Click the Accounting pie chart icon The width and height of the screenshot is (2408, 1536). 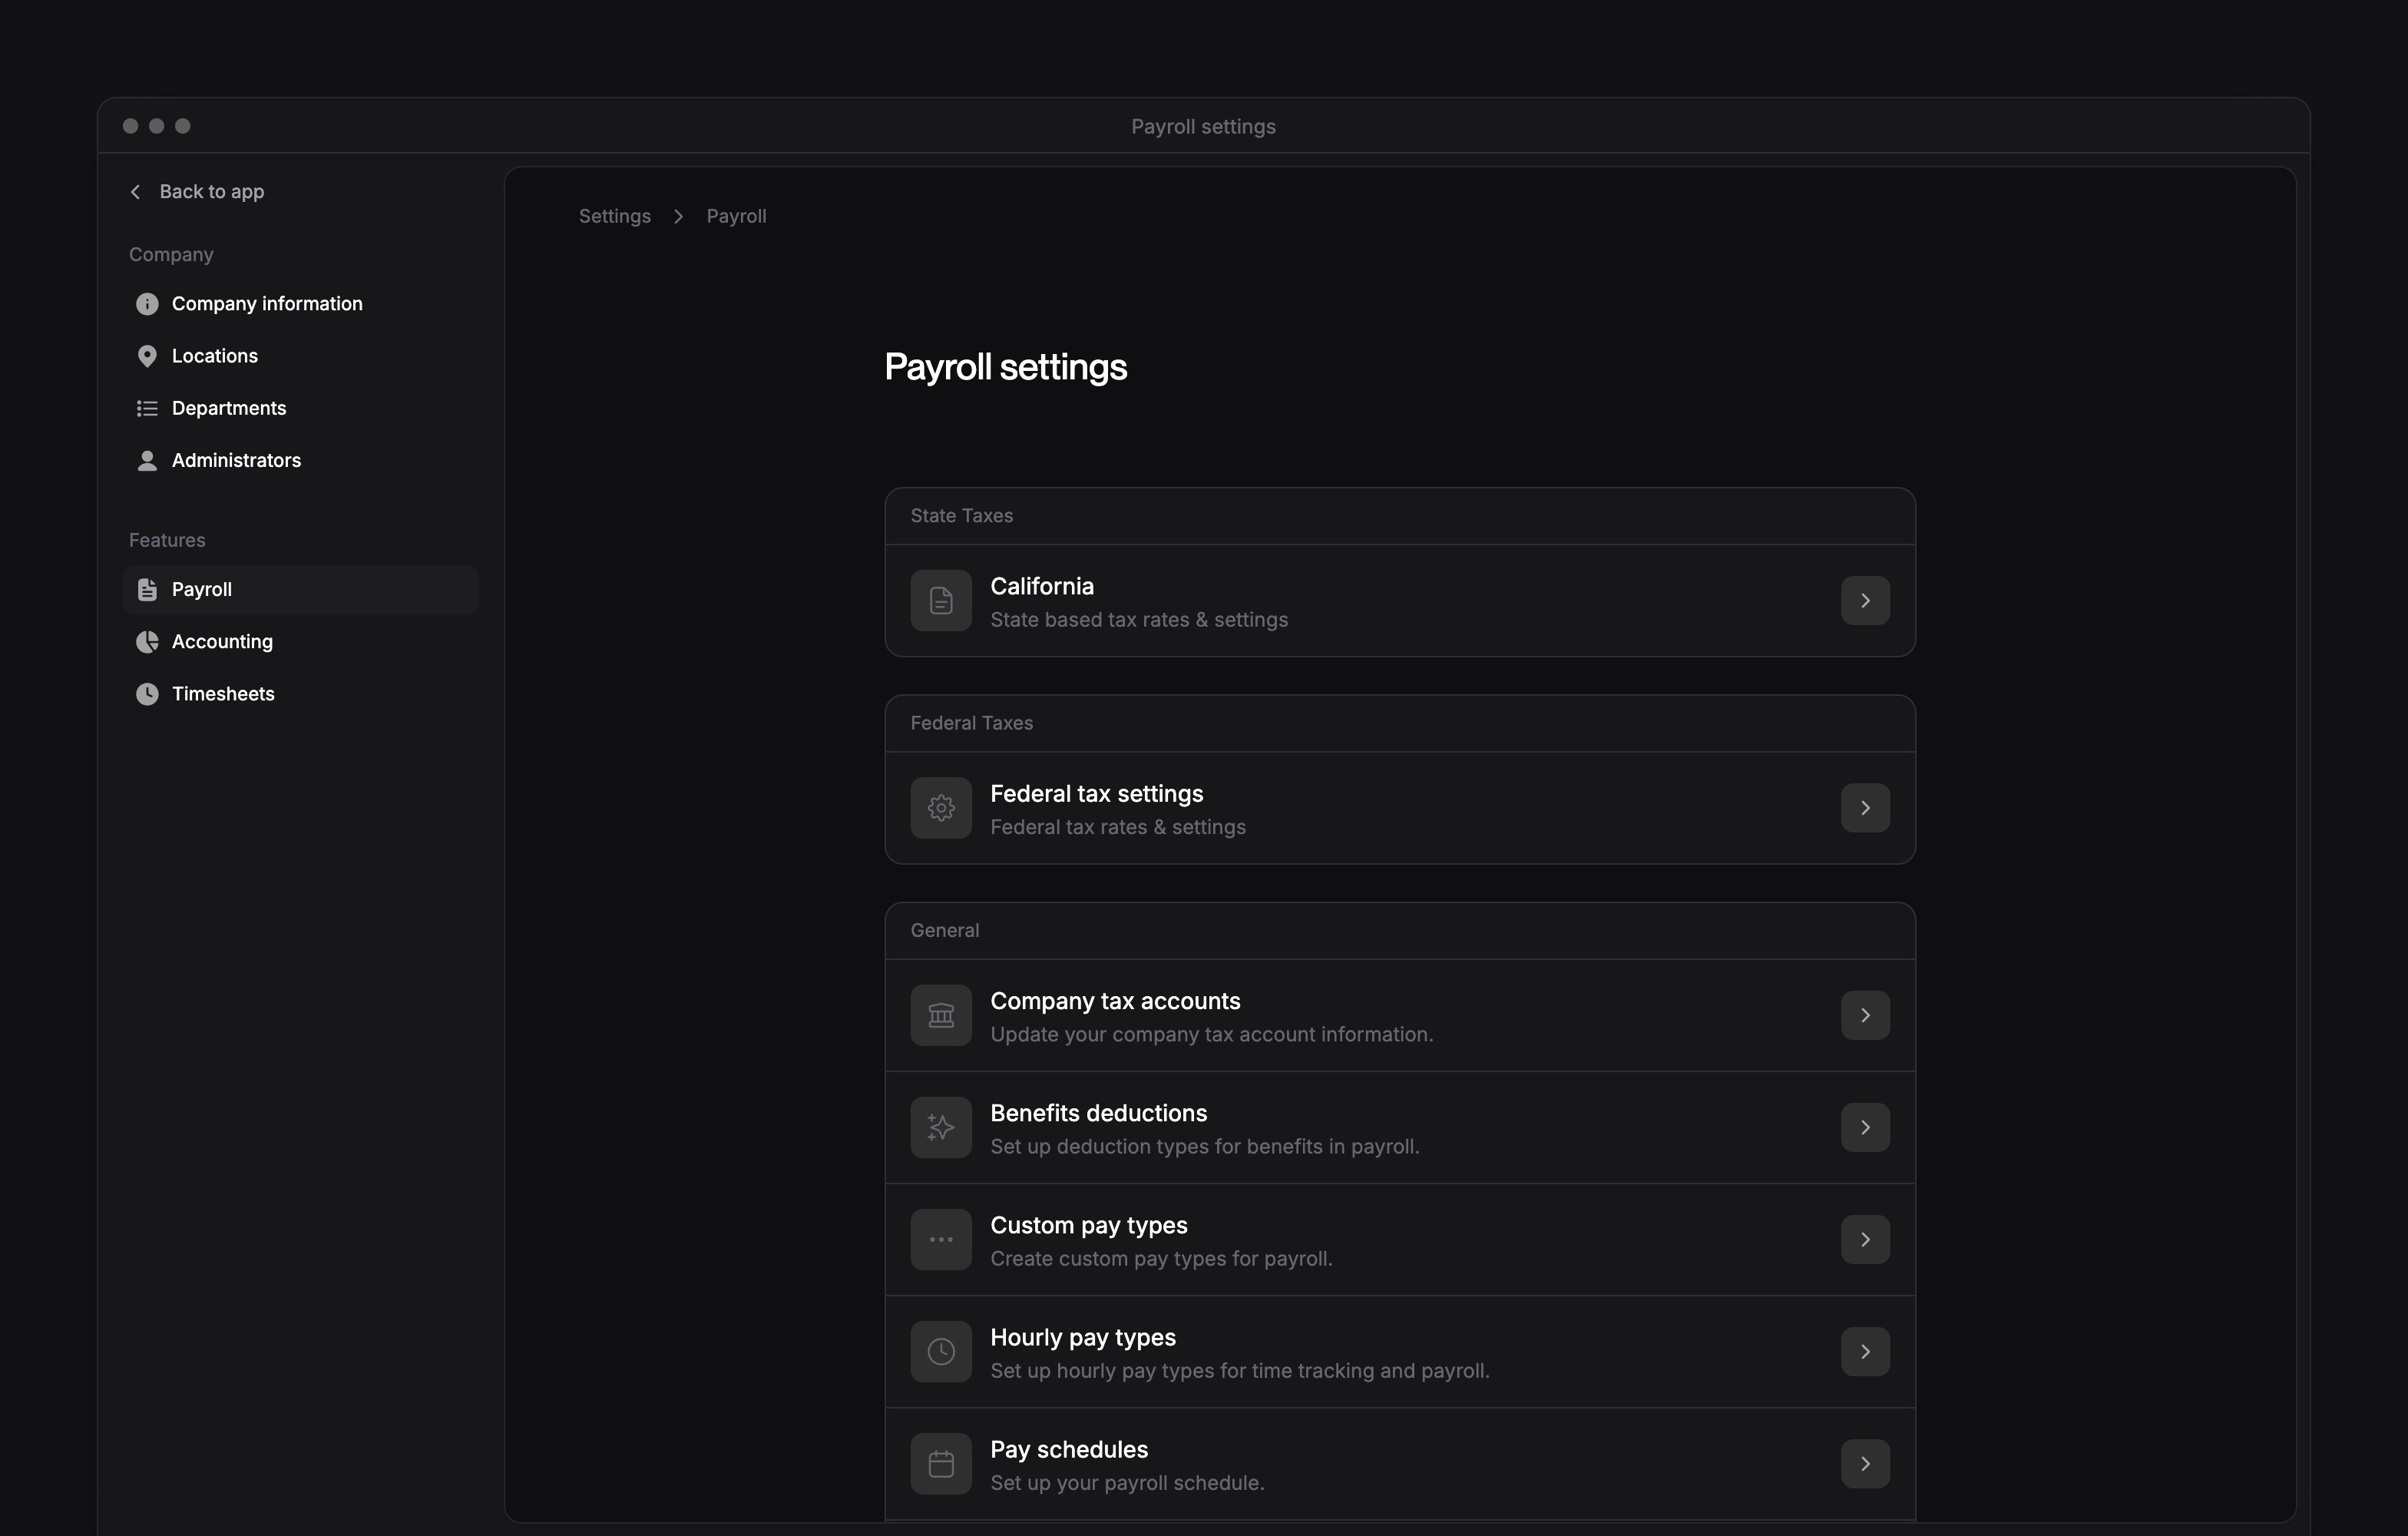[147, 642]
